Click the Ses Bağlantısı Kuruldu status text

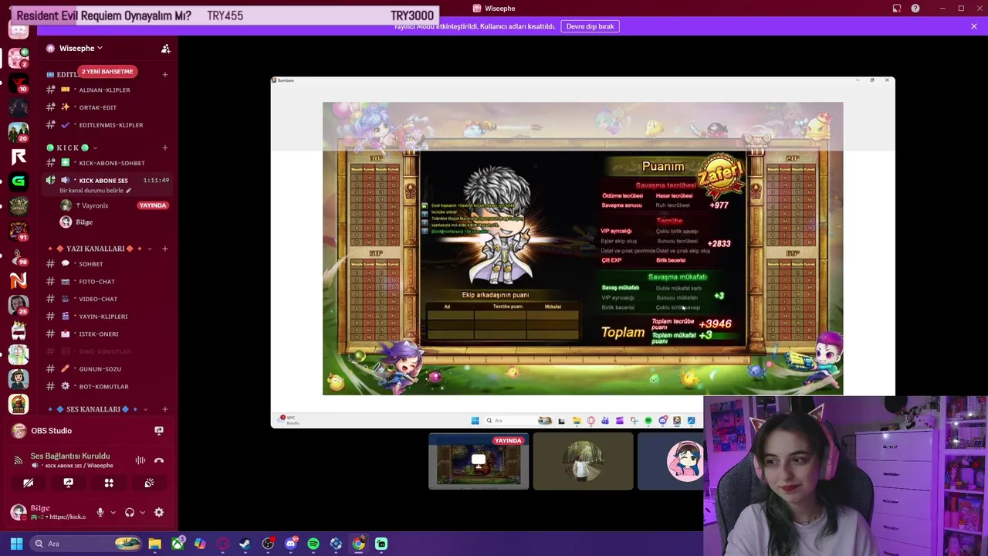click(70, 456)
